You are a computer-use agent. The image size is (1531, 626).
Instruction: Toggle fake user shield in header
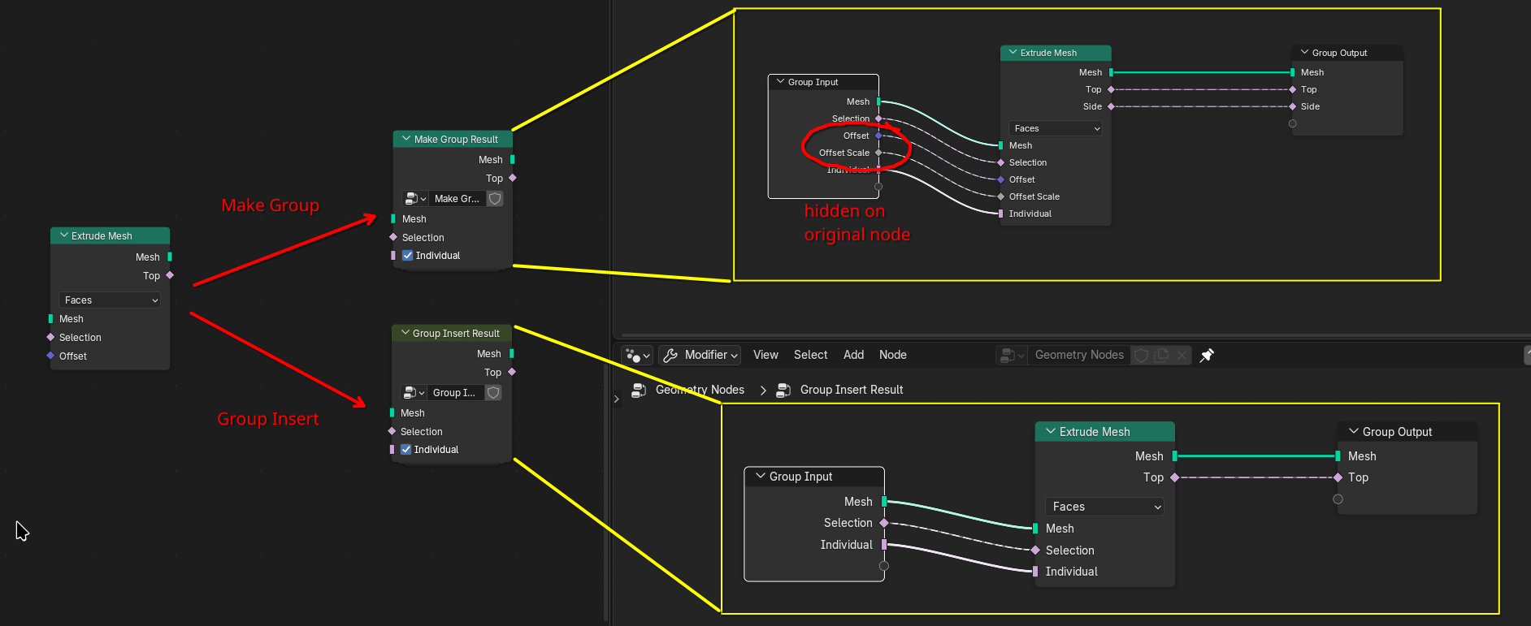coord(1141,355)
